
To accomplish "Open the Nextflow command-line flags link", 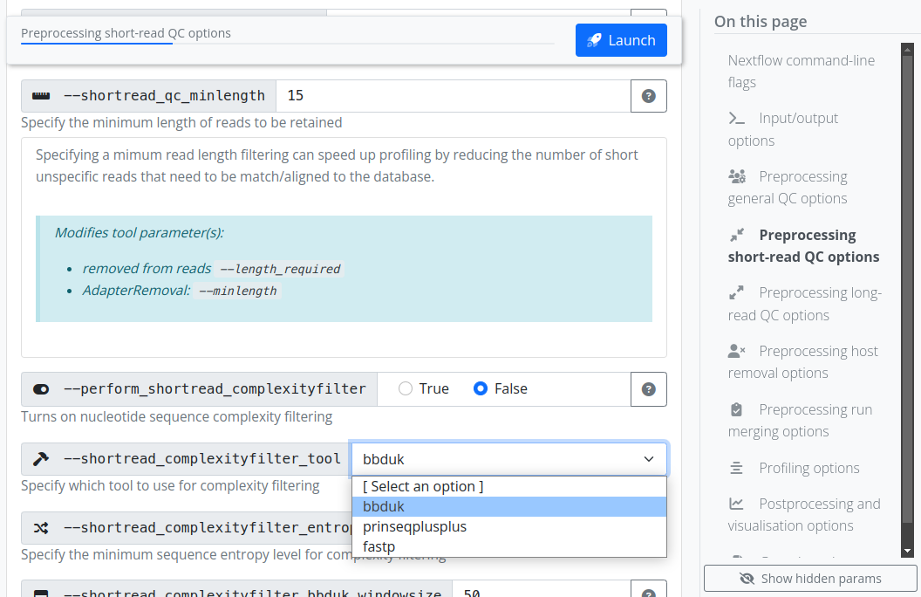I will coord(802,71).
